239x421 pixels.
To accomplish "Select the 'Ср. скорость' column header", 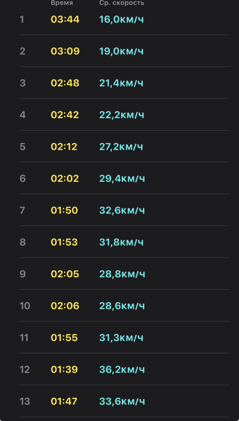I will (122, 3).
